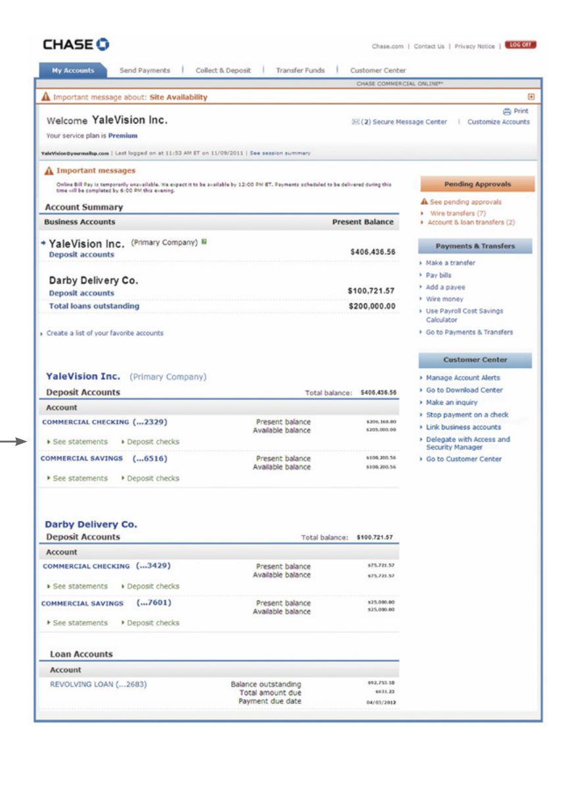Click the Site Availability warning triangle icon
The image size is (578, 785).
point(45,96)
